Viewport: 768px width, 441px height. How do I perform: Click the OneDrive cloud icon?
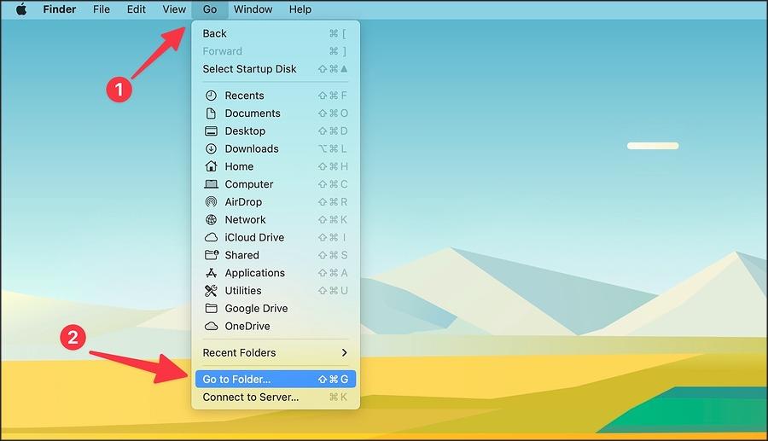pyautogui.click(x=211, y=326)
